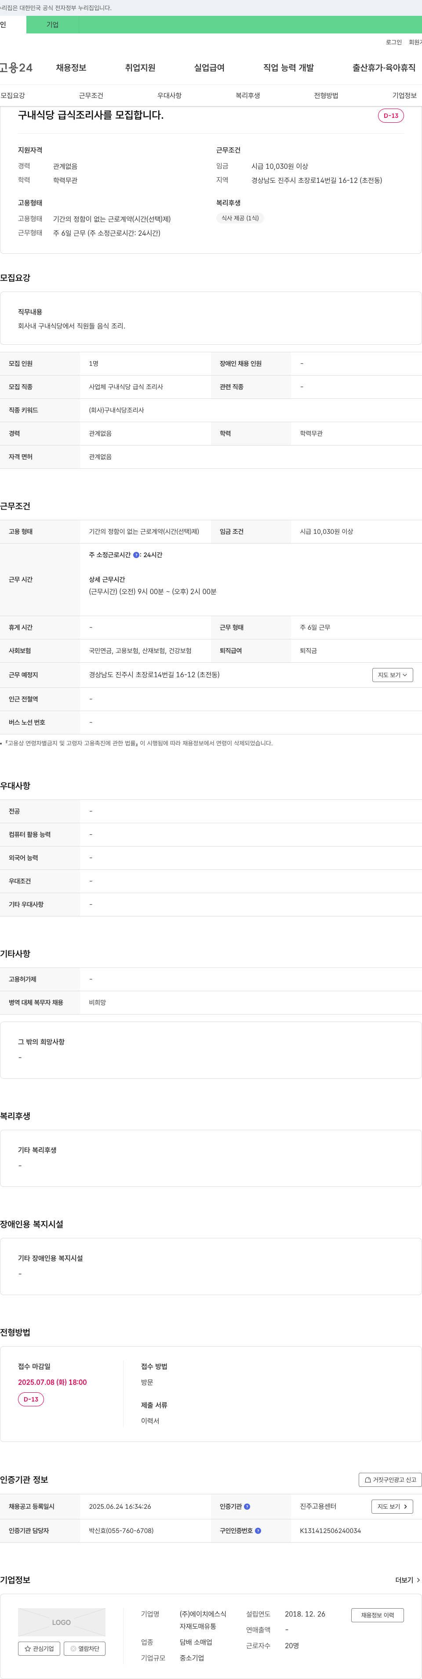
Task: Jump to 기업정보 section tab
Action: [404, 95]
